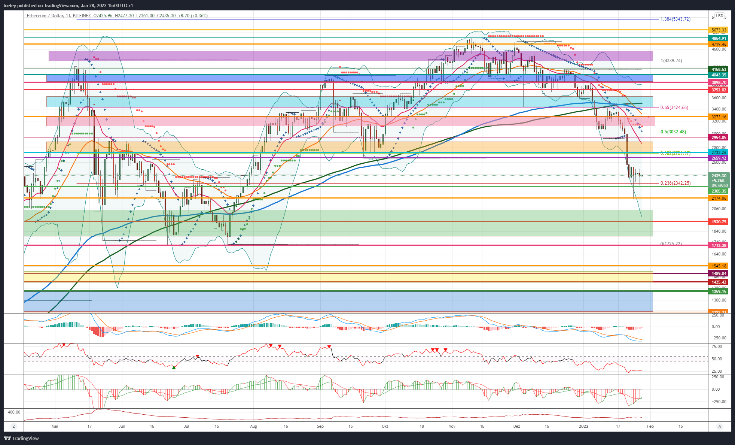This screenshot has width=735, height=445.
Task: Click the Okt label on time axis
Action: [385, 426]
